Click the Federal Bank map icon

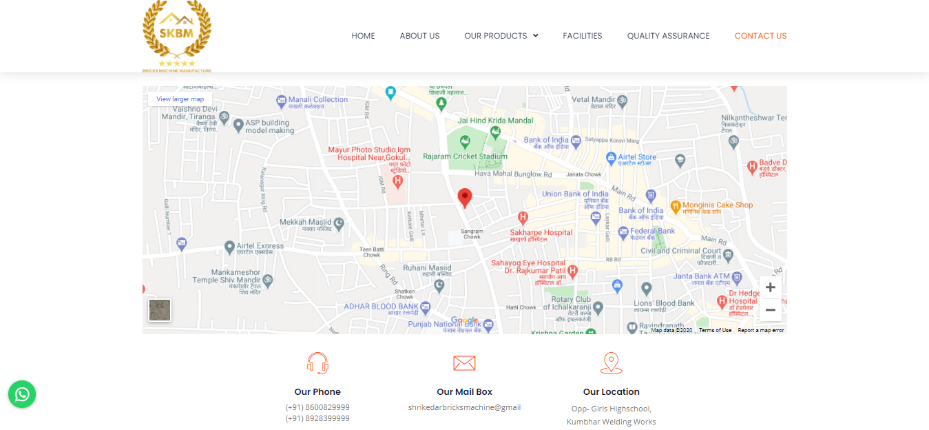coord(623,232)
